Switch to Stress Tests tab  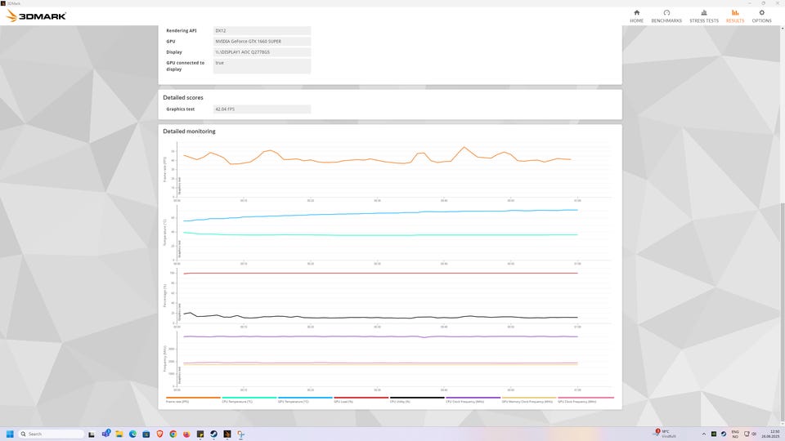704,16
